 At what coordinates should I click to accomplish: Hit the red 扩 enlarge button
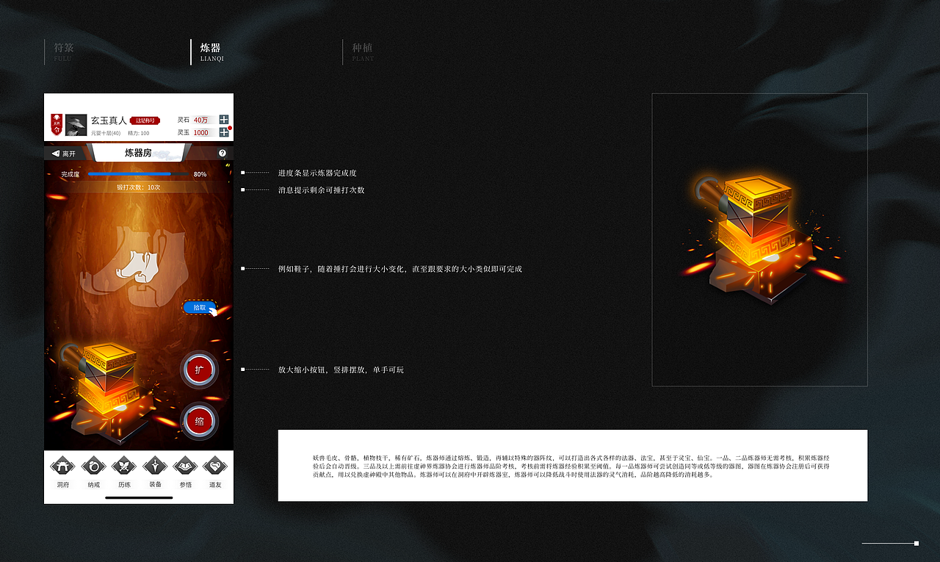click(198, 370)
